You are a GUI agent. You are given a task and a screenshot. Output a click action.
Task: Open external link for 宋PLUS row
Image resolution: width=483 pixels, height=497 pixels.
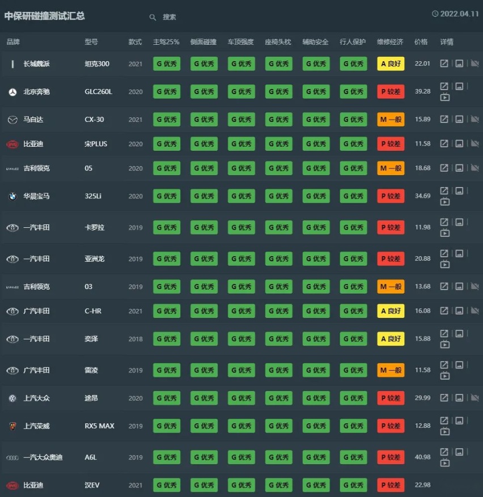tap(444, 143)
